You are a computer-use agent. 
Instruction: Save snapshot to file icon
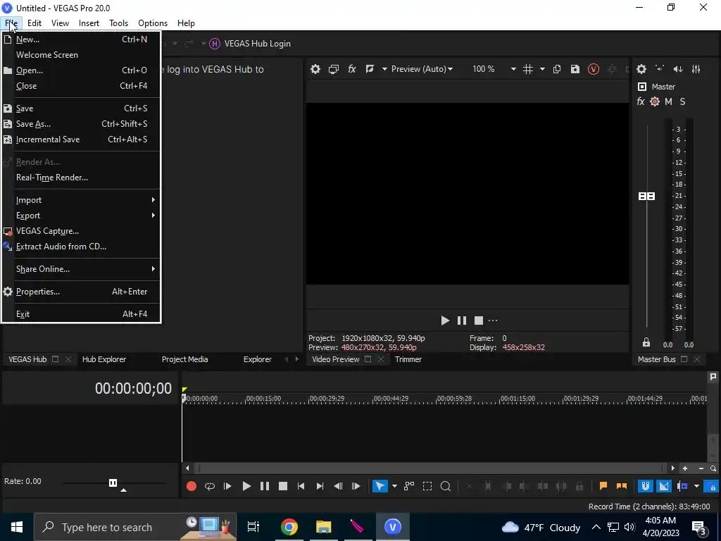575,69
